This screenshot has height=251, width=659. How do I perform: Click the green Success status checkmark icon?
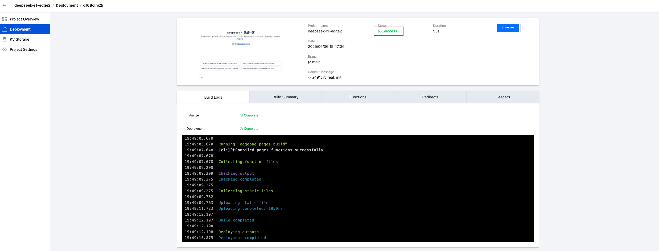coord(380,31)
